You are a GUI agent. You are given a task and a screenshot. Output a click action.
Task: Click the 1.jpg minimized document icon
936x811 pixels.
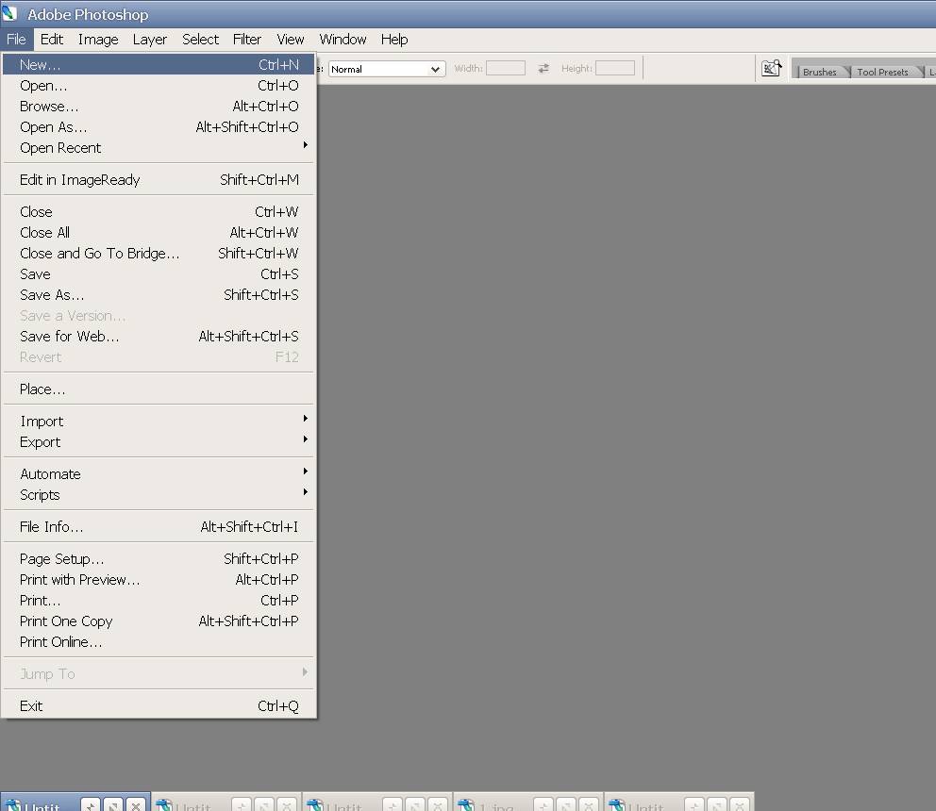point(466,805)
